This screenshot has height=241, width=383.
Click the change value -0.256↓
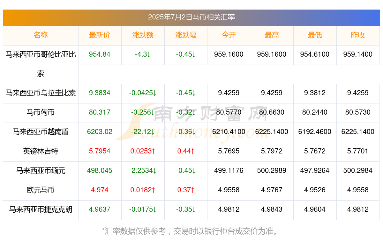(x=143, y=112)
